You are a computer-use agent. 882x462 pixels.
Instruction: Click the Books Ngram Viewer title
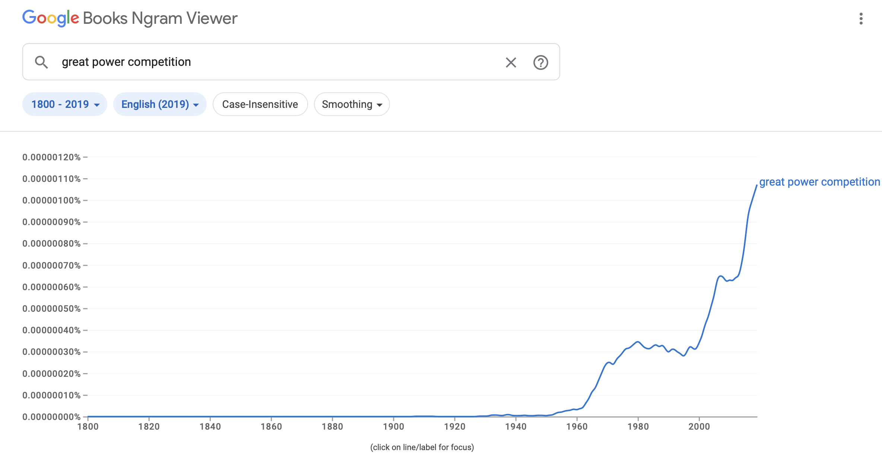160,19
